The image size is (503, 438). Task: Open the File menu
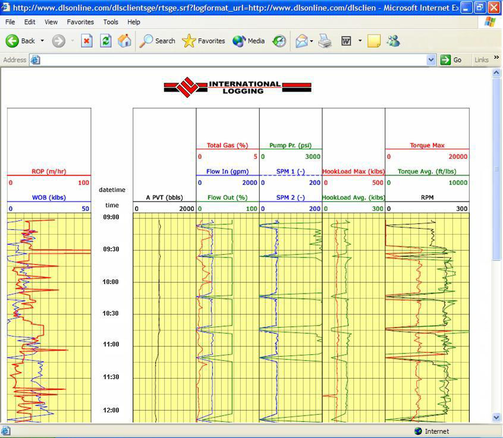click(10, 22)
